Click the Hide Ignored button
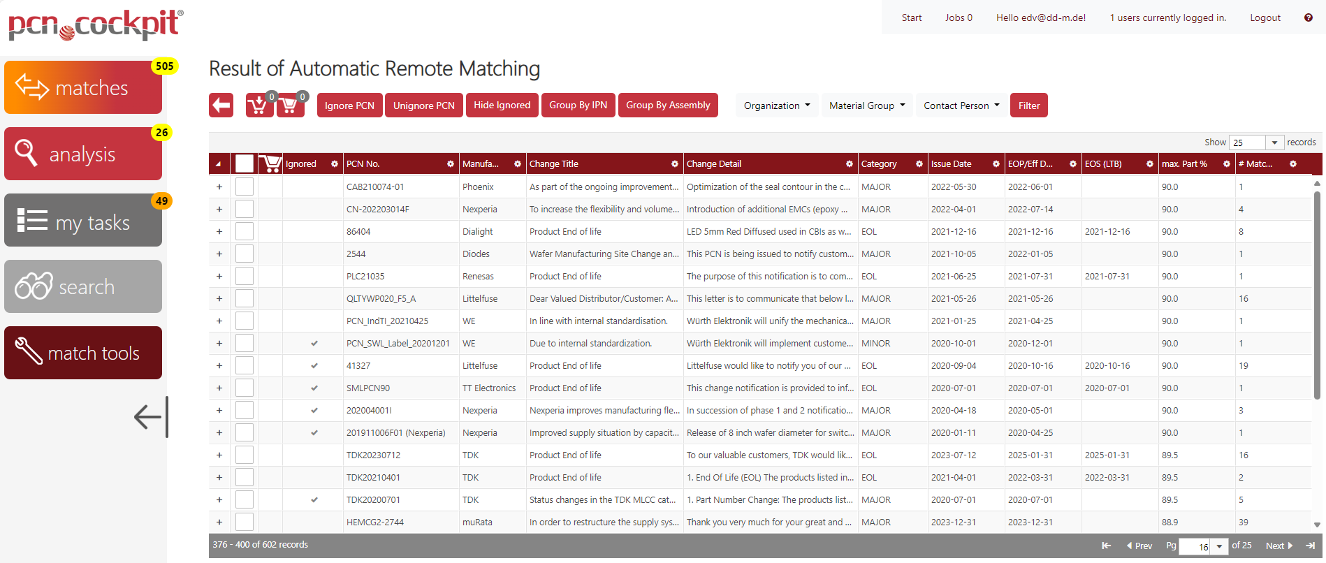This screenshot has width=1326, height=563. [x=502, y=105]
